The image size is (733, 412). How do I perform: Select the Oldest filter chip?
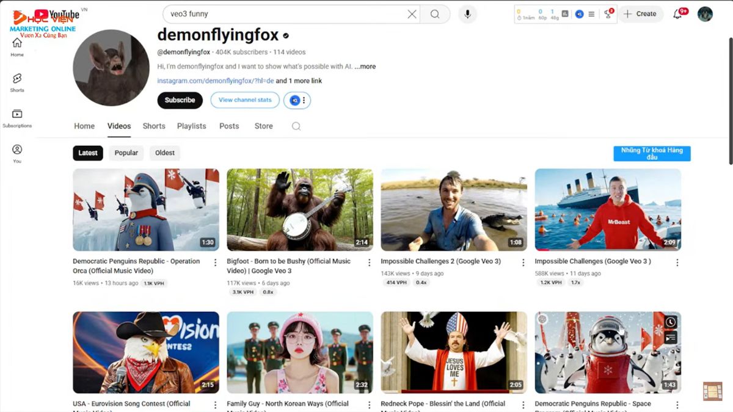pos(165,153)
